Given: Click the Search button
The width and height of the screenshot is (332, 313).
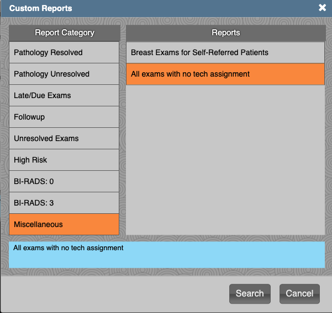Looking at the screenshot, I should click(250, 294).
